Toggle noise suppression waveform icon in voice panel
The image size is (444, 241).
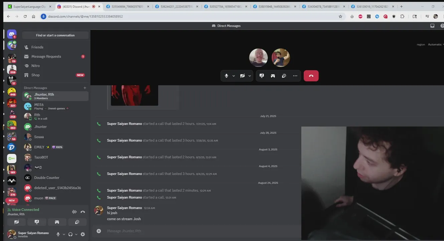(x=75, y=212)
